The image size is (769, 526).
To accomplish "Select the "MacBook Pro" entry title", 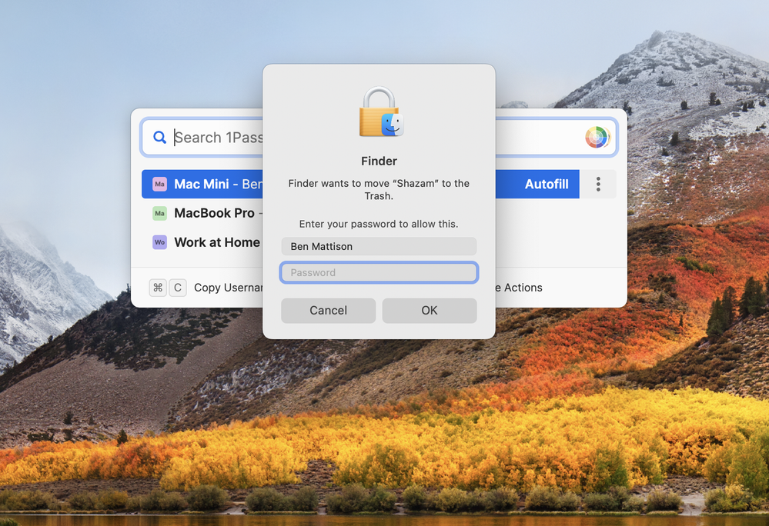I will click(x=214, y=213).
